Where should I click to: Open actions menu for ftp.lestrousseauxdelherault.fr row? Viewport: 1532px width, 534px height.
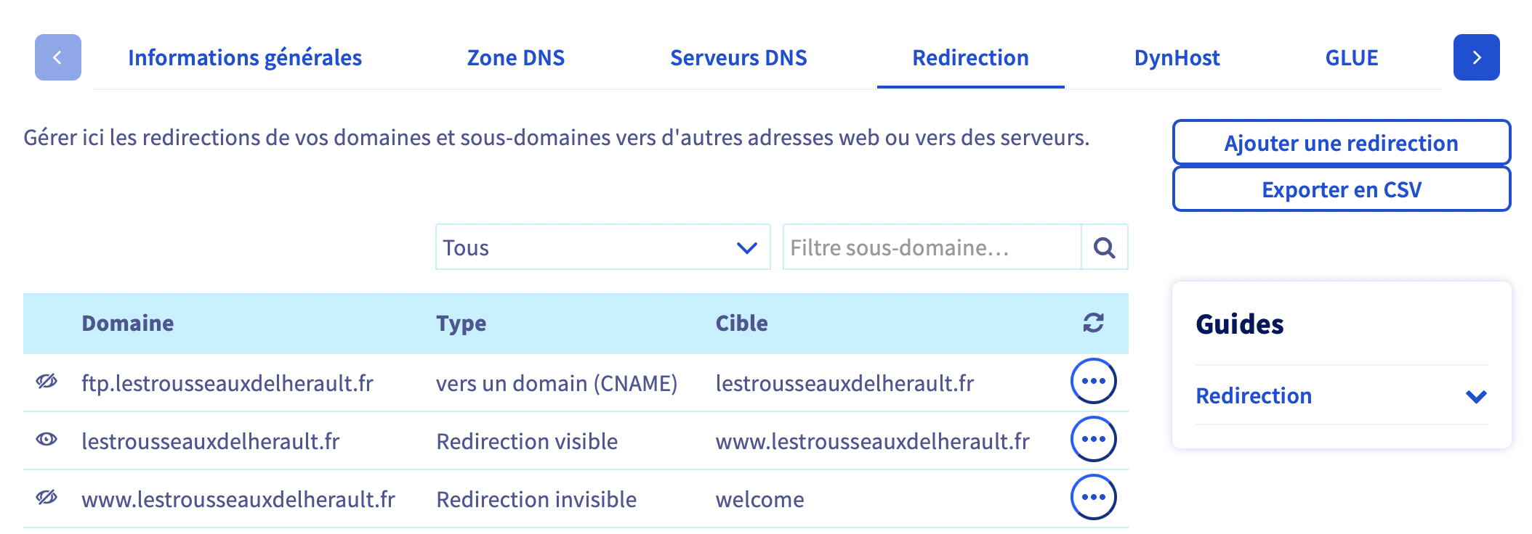[1093, 382]
